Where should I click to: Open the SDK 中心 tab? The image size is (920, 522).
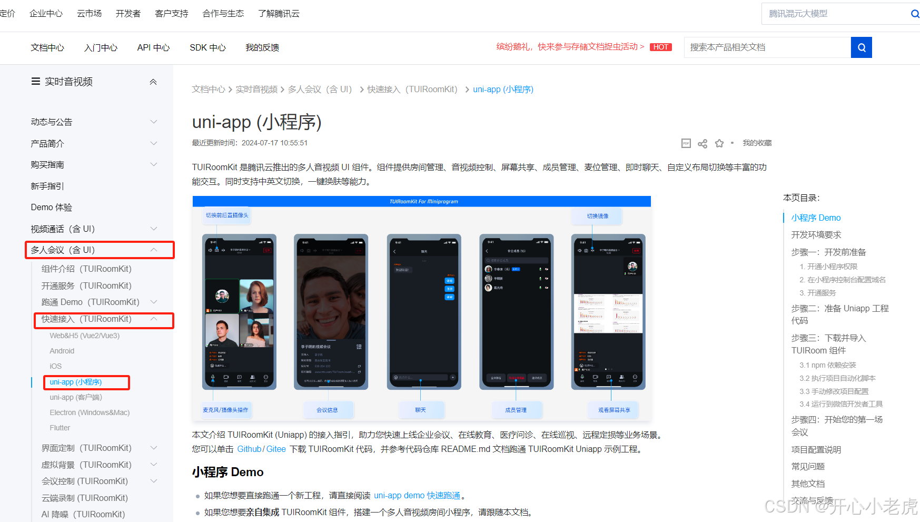[x=207, y=47]
